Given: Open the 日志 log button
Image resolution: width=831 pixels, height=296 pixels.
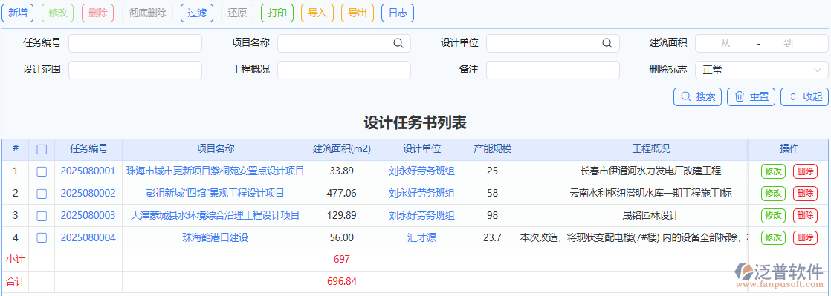Looking at the screenshot, I should [398, 13].
